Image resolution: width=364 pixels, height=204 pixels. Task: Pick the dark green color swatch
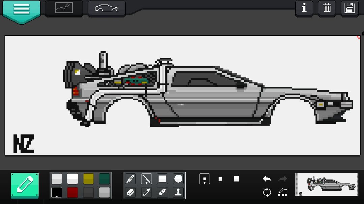[104, 179]
